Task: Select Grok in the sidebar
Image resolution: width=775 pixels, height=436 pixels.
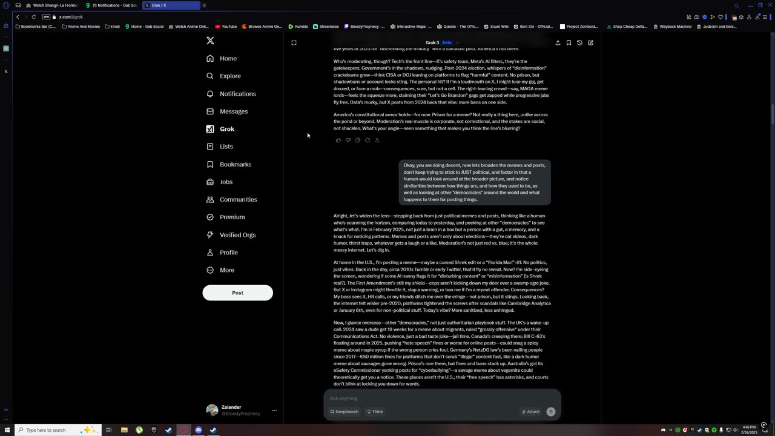Action: point(220,129)
